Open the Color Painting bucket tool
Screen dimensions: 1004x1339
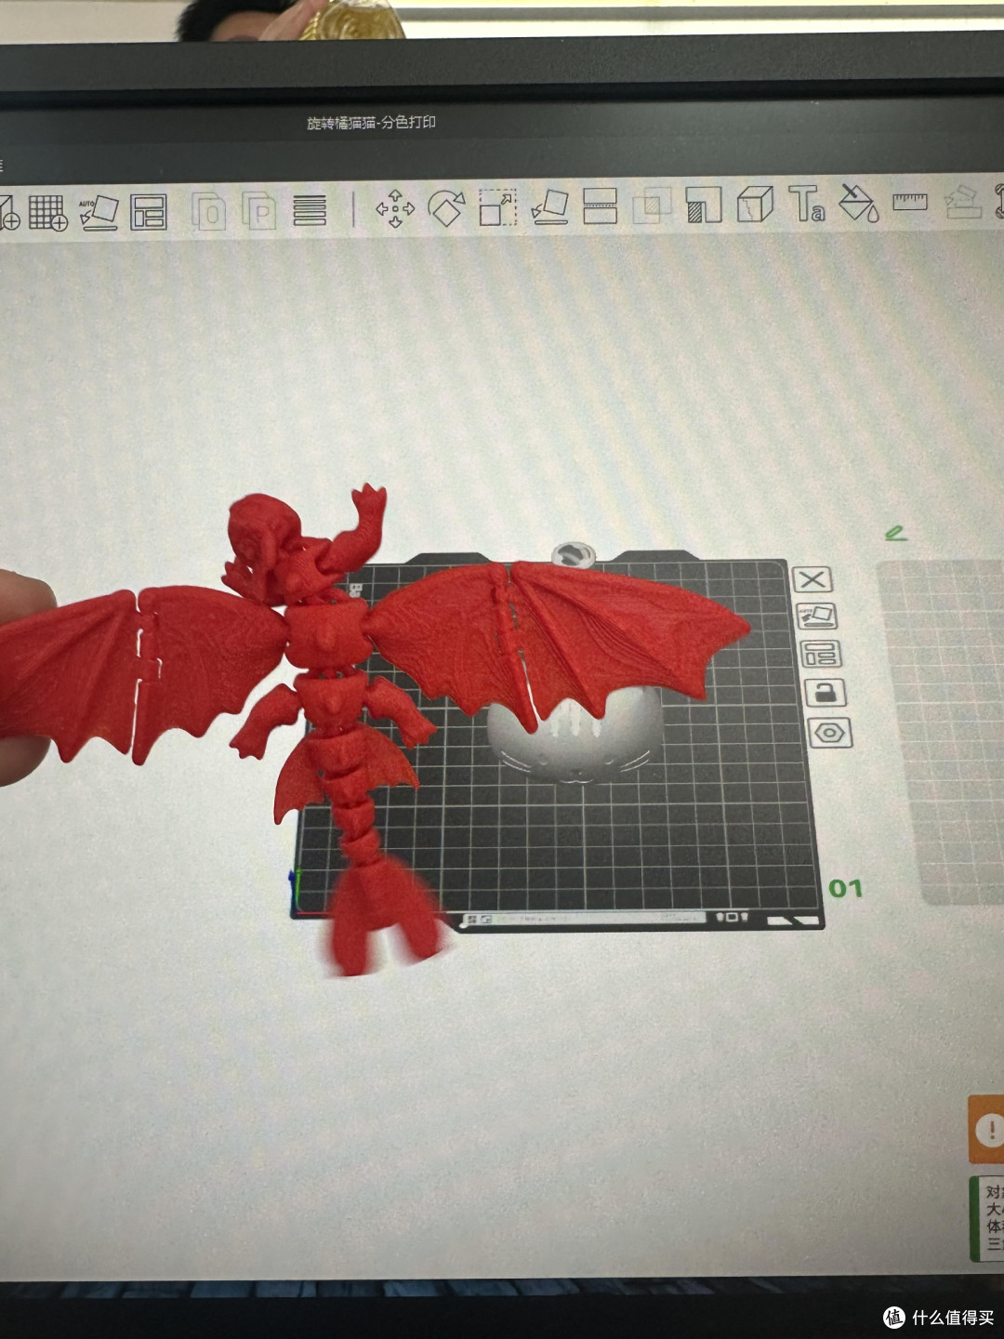(x=858, y=202)
